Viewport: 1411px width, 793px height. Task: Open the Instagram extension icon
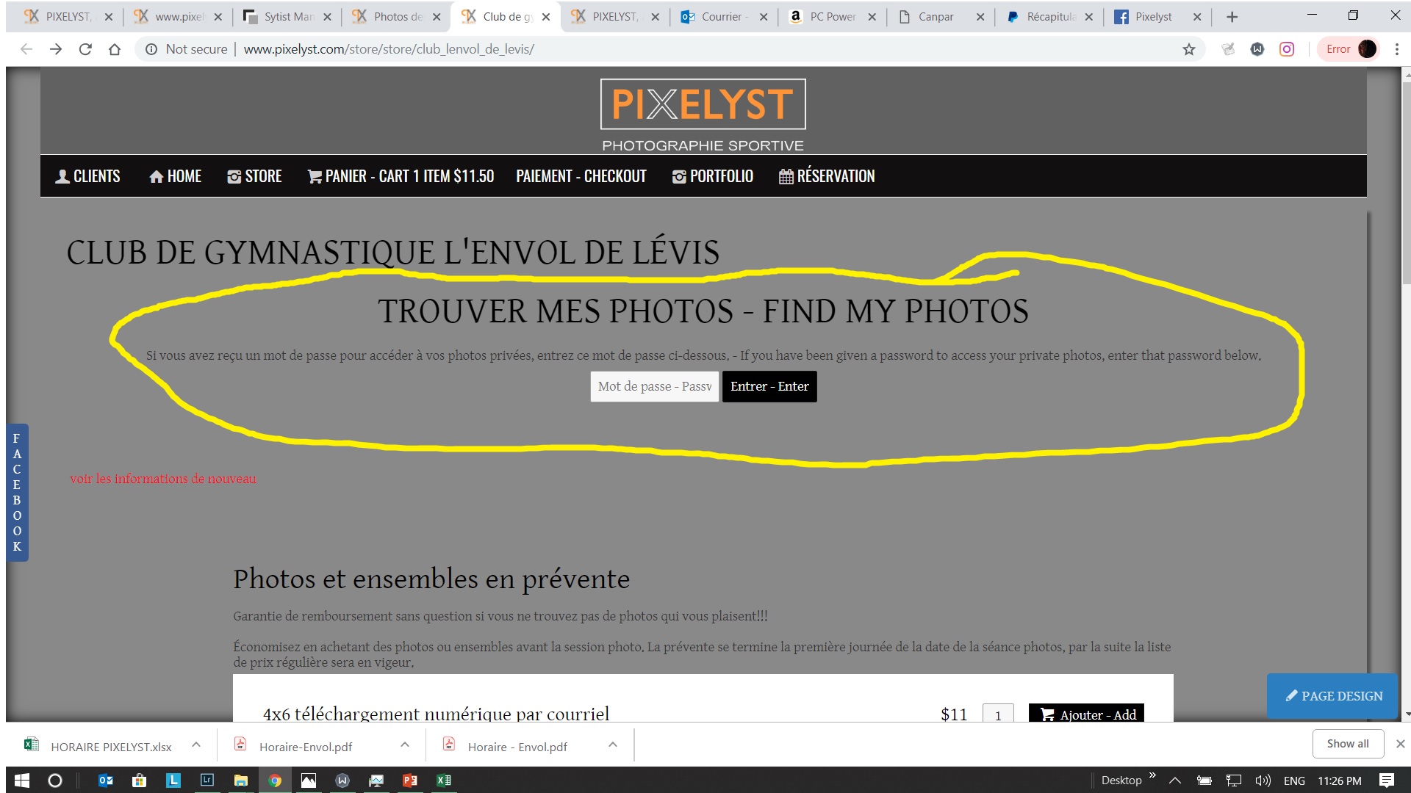pos(1287,49)
